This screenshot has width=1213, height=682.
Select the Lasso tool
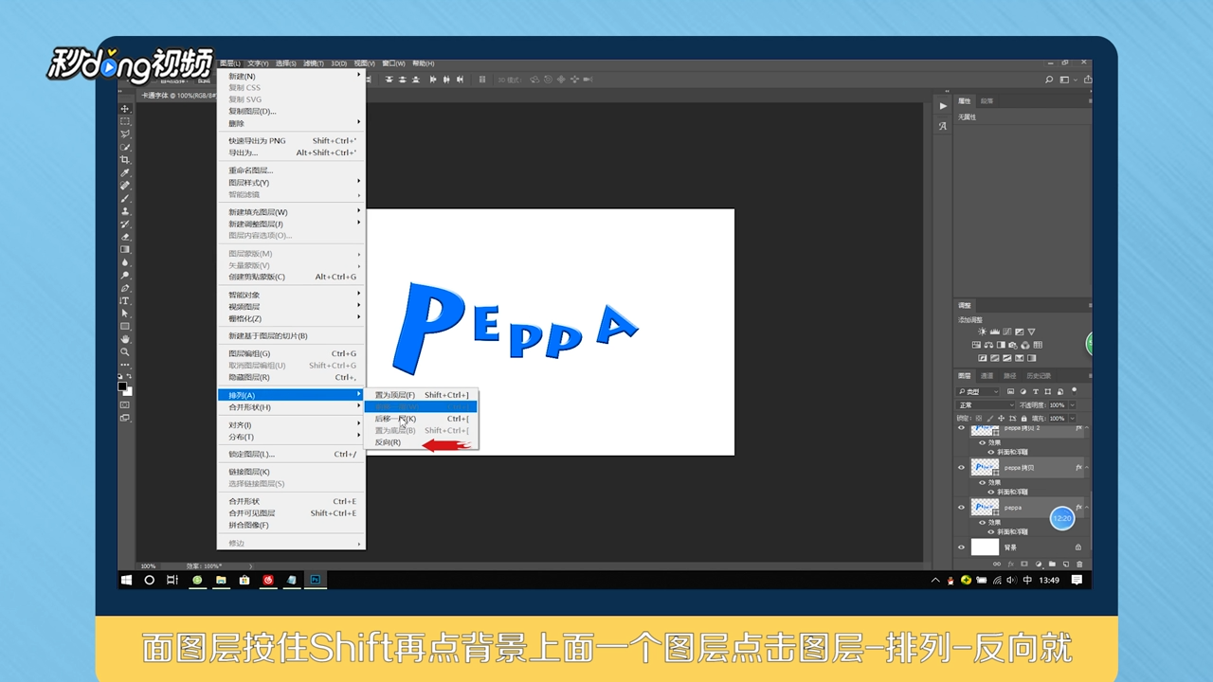tap(124, 134)
